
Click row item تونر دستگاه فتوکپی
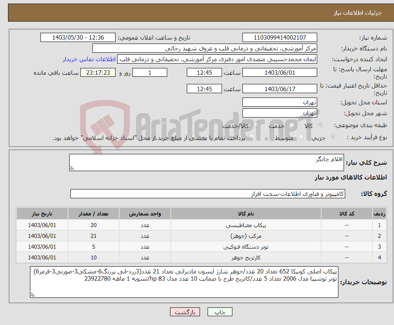[x=246, y=247]
